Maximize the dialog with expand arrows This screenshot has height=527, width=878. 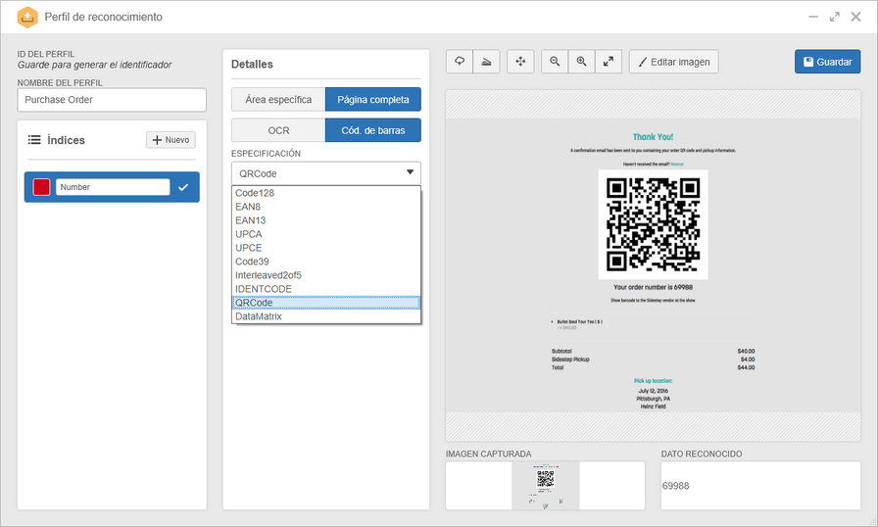(834, 17)
